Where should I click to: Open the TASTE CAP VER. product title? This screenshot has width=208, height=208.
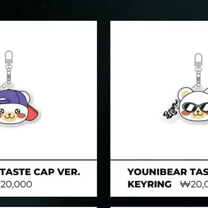tap(40, 172)
